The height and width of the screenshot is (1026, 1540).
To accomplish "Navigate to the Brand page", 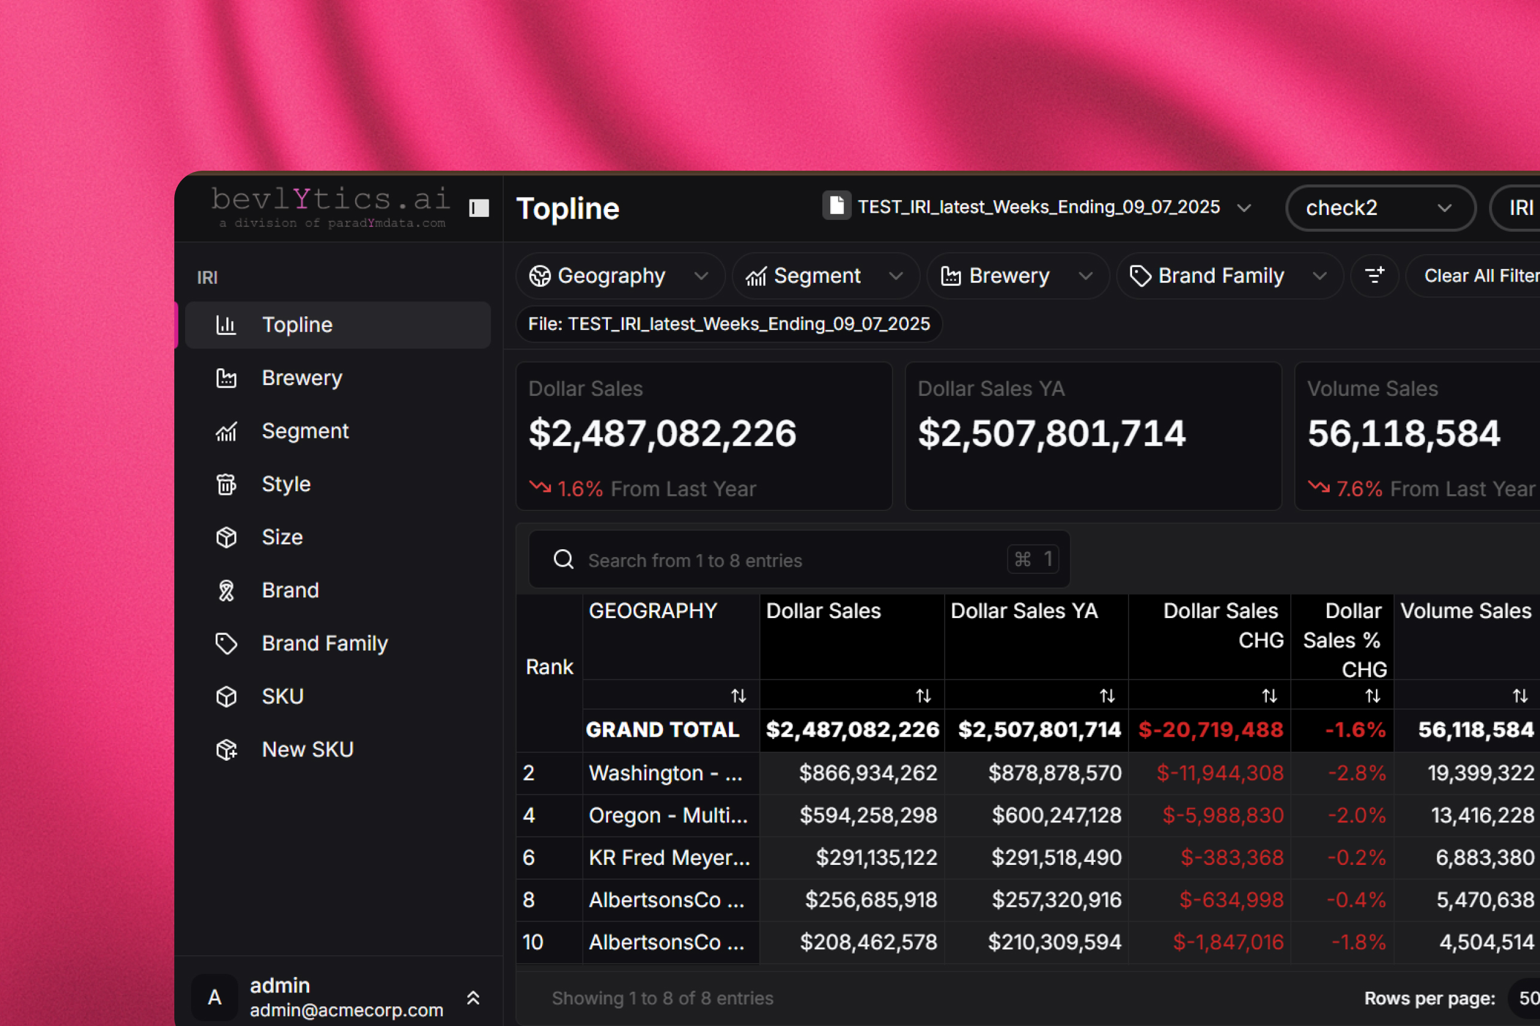I will click(x=290, y=590).
